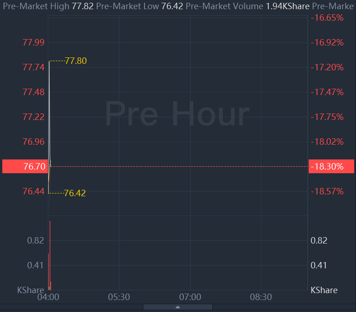Click the red 76.70 current price tag
The height and width of the screenshot is (312, 356).
(24, 166)
